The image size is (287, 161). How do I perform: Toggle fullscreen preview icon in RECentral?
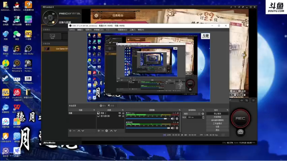point(254,100)
